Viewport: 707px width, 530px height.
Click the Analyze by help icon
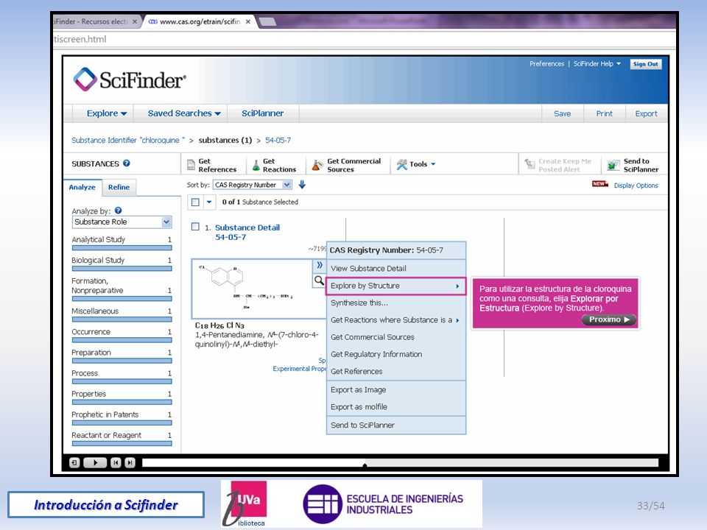118,211
